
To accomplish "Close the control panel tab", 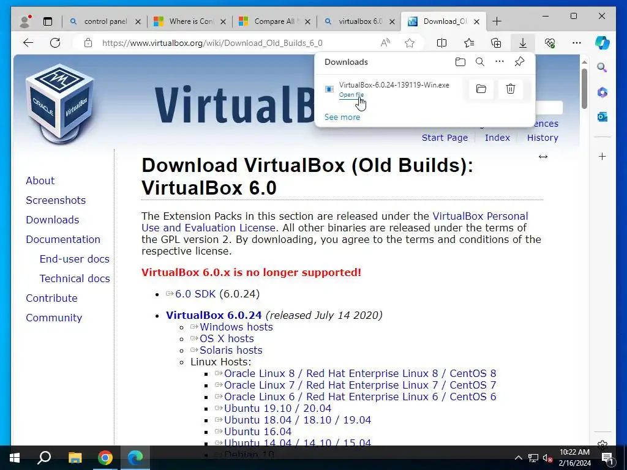I will click(138, 21).
